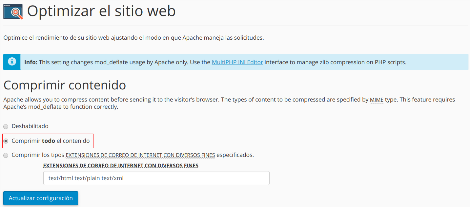Click the "Comprimir contenido" section heading
The height and width of the screenshot is (207, 470).
tap(65, 85)
